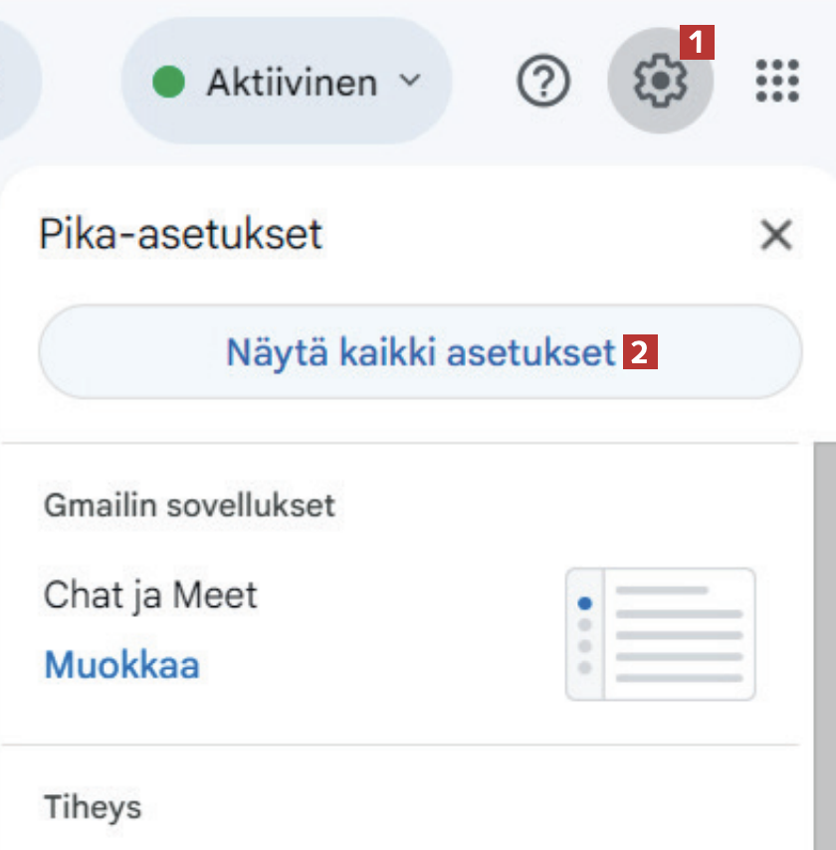Click the Gmailin sovellukset section heading
Screen dimensions: 836x850
click(189, 505)
